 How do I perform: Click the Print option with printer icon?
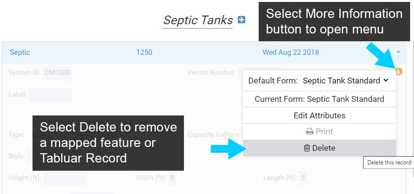click(x=319, y=131)
